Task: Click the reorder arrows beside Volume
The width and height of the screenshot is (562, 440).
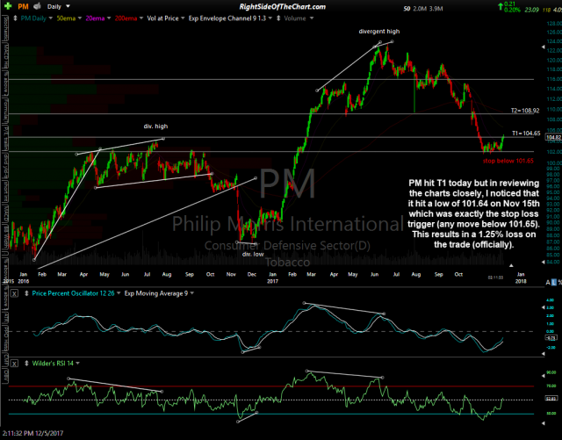Action: click(278, 18)
